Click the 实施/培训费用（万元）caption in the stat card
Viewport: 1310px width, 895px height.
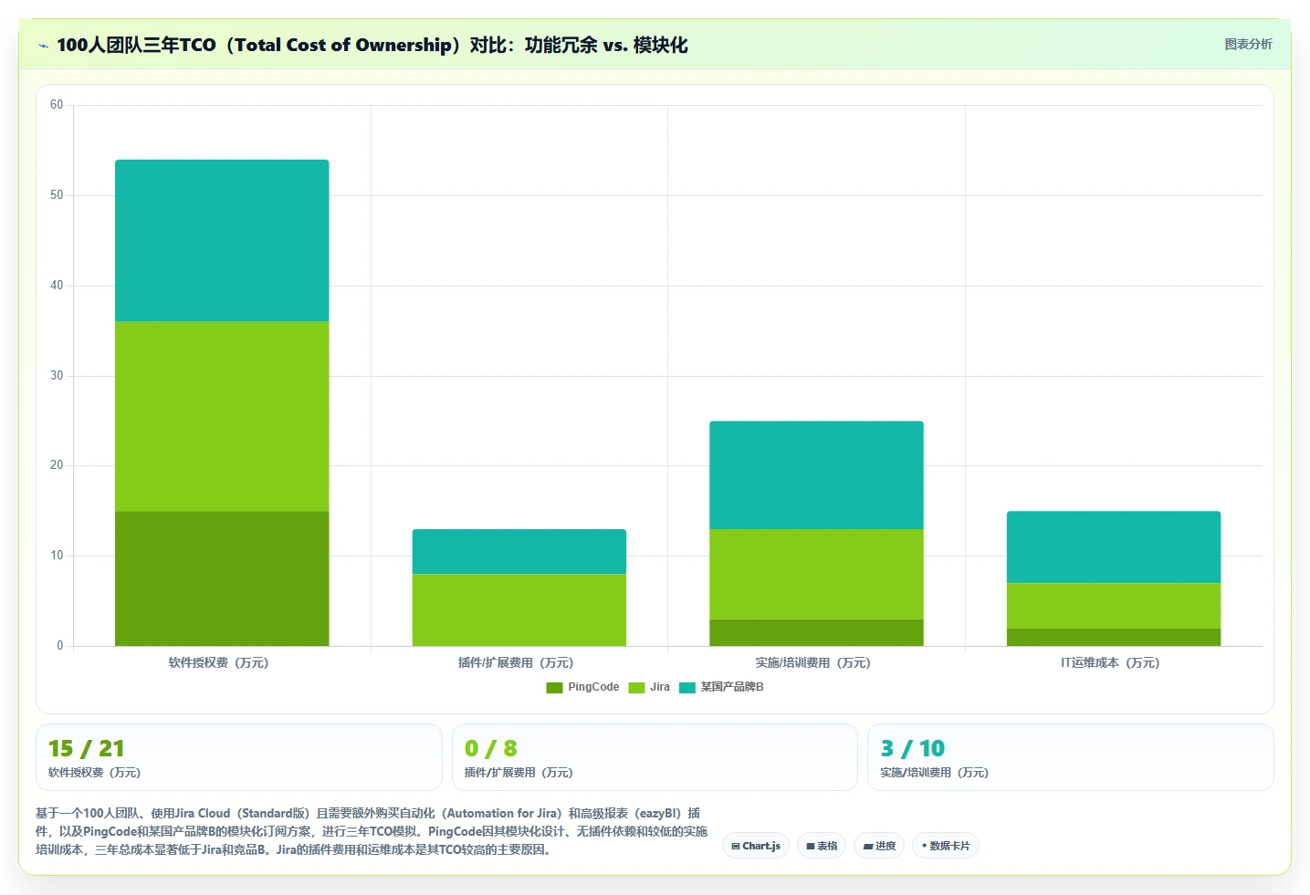(935, 773)
